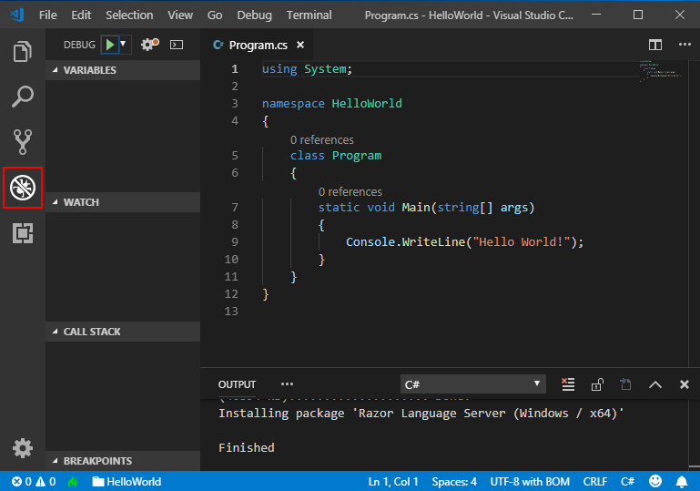Toggle the output scroll lock
Viewport: 700px width, 491px height.
[597, 384]
